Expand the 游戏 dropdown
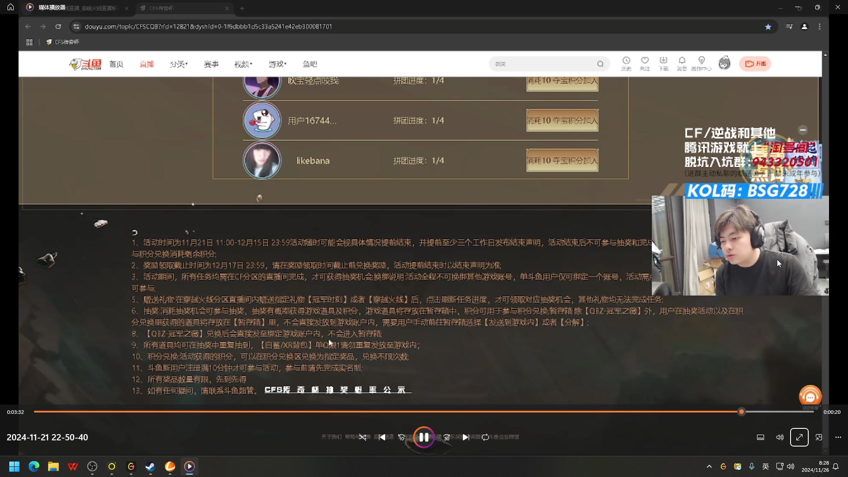The height and width of the screenshot is (477, 848). [x=278, y=64]
